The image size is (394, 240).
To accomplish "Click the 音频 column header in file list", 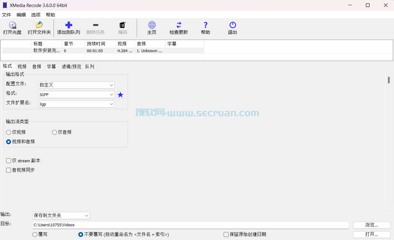I will click(150, 44).
